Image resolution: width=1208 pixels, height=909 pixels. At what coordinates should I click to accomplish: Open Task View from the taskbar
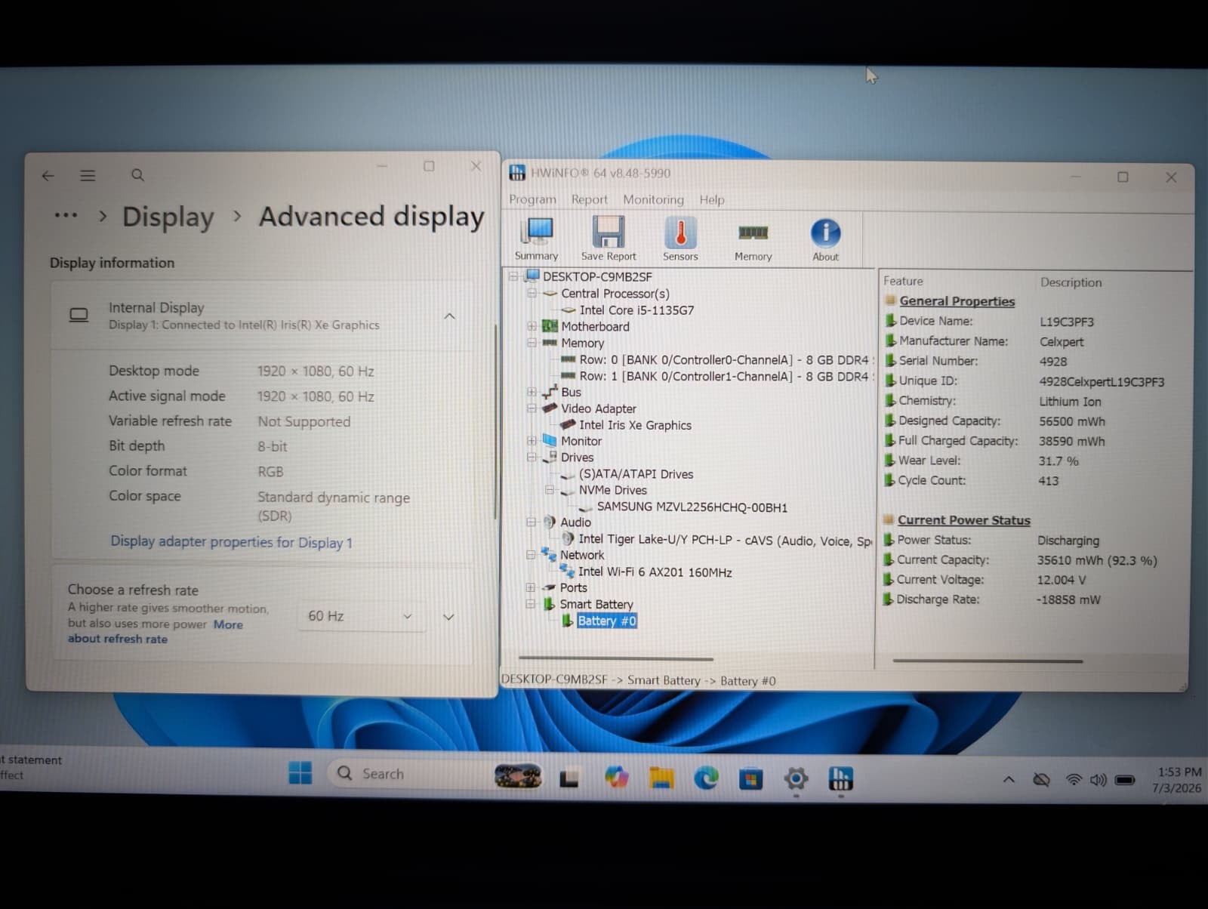tap(569, 777)
